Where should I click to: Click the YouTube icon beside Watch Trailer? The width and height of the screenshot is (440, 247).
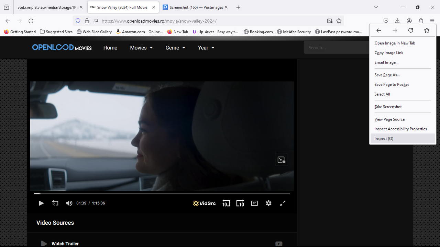pyautogui.click(x=279, y=244)
